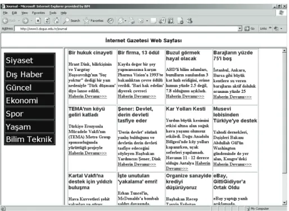Open the Help menu
The height and width of the screenshot is (211, 289).
click(x=64, y=13)
